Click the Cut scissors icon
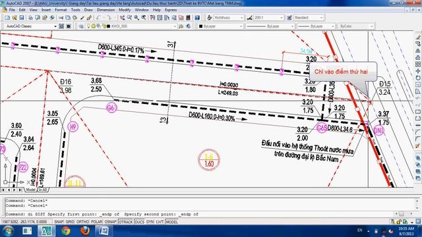The height and width of the screenshot is (237, 422). click(61, 18)
